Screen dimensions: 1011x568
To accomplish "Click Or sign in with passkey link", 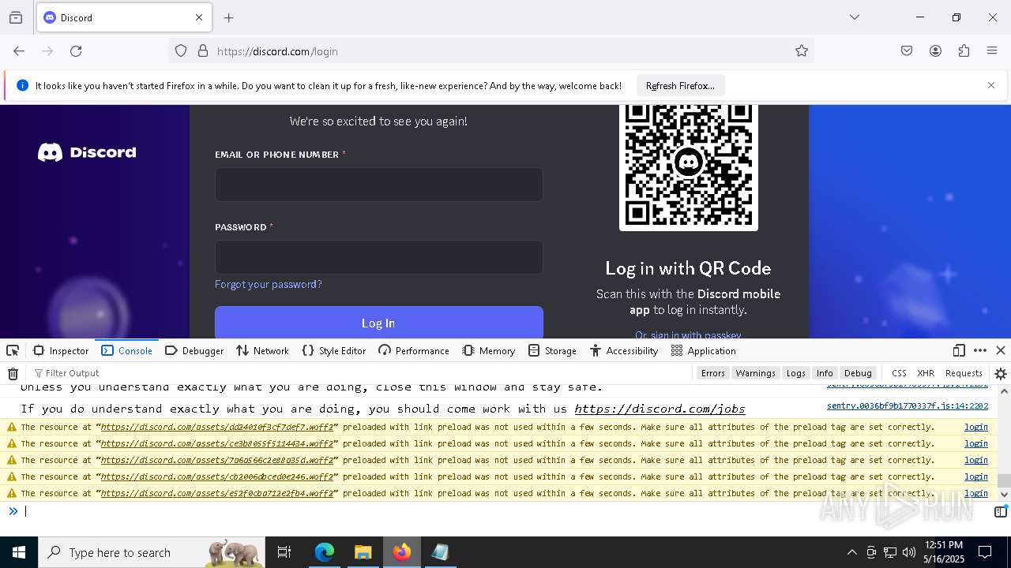I will pyautogui.click(x=688, y=334).
